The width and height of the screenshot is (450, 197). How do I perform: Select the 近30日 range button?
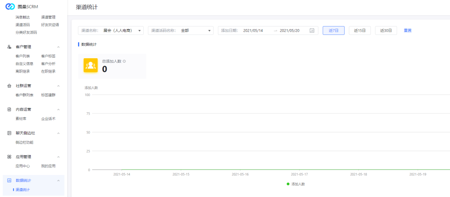tap(386, 31)
